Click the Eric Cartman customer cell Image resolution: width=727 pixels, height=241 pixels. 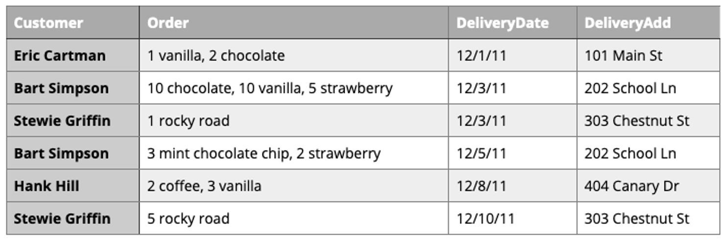tap(59, 56)
